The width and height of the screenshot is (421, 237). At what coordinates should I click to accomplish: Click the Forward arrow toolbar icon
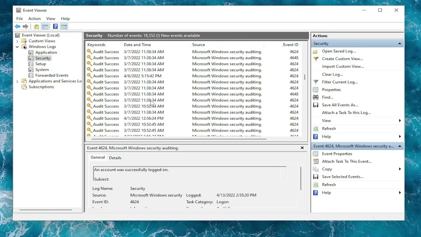click(x=25, y=27)
